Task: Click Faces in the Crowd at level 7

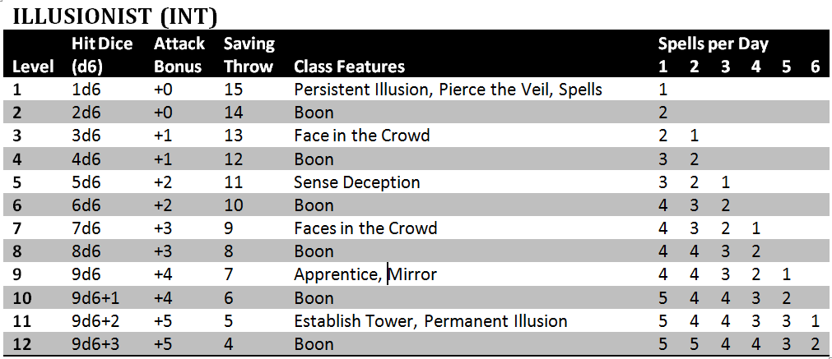Action: (365, 228)
